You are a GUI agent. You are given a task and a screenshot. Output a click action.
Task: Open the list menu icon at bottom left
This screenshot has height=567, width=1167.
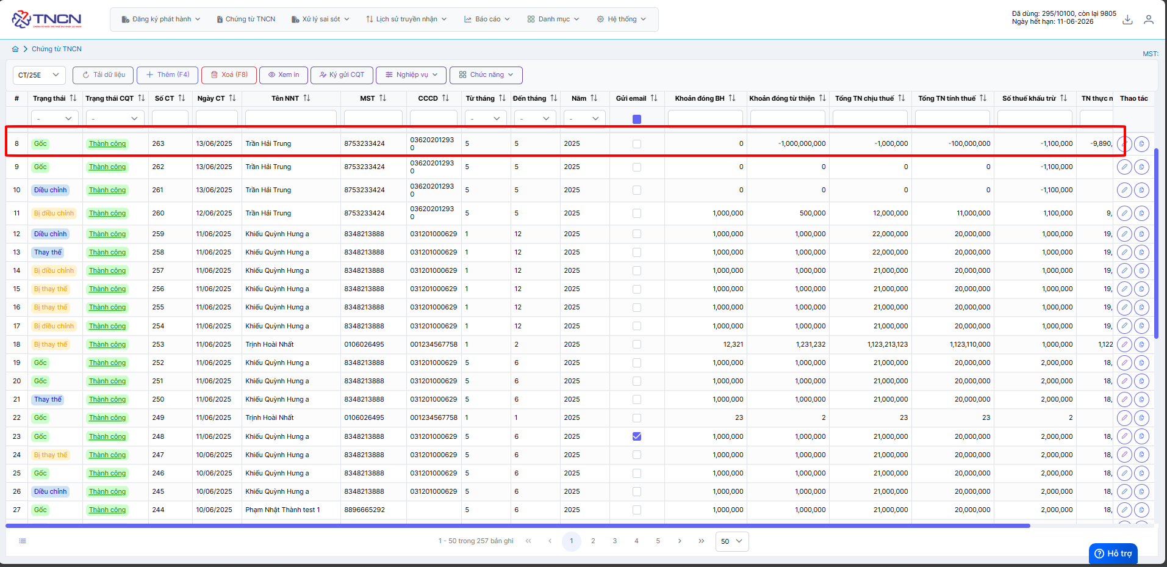23,541
